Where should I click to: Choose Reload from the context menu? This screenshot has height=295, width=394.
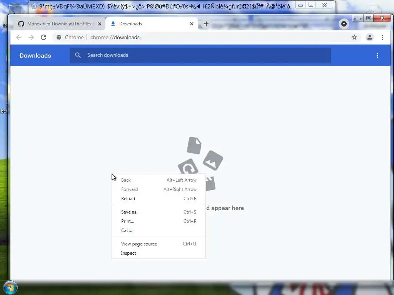(x=159, y=199)
